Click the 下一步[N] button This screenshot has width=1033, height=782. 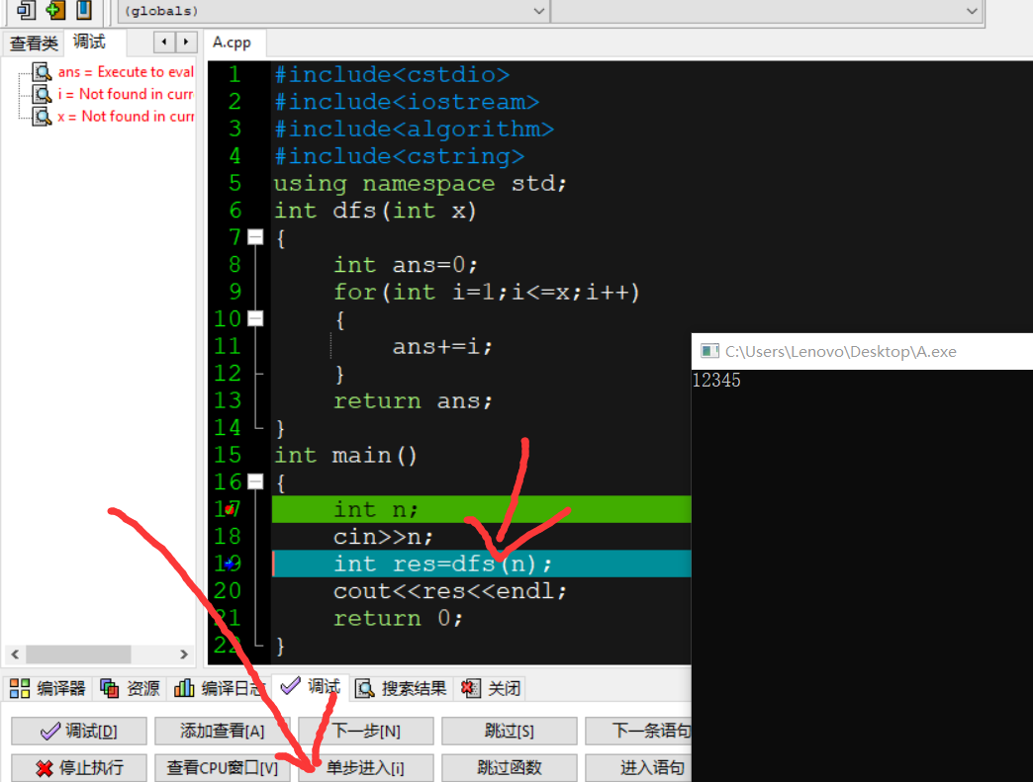tap(366, 731)
